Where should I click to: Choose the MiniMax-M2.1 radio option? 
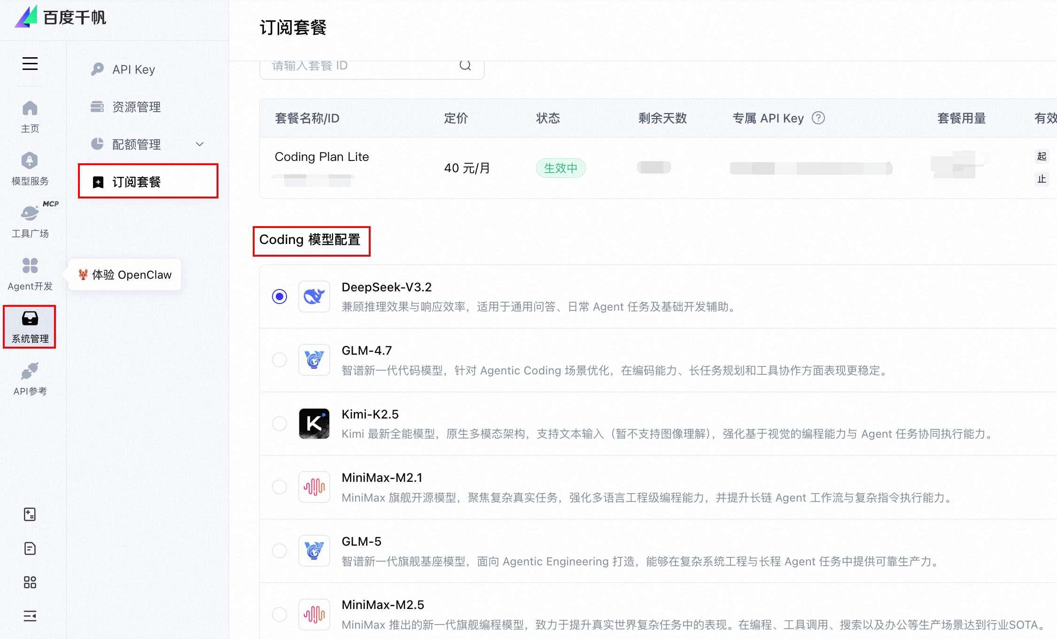pos(280,487)
